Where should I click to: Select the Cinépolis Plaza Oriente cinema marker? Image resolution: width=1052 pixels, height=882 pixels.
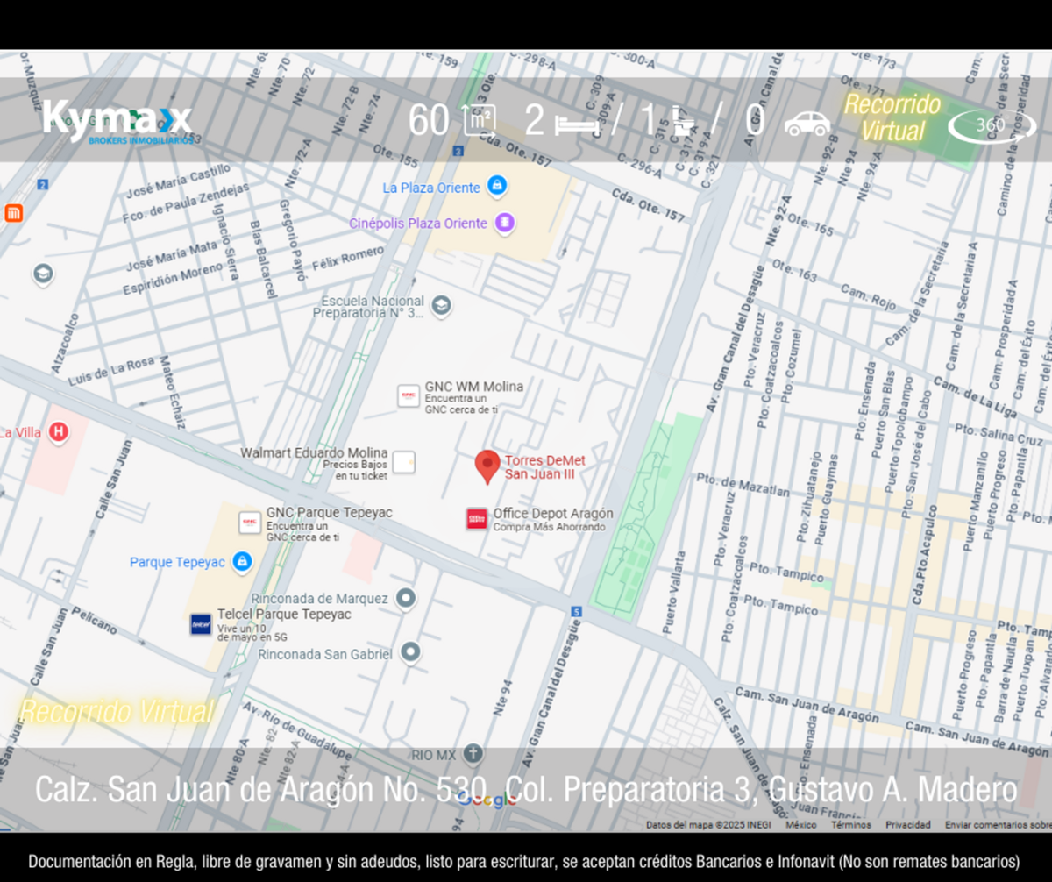click(504, 223)
